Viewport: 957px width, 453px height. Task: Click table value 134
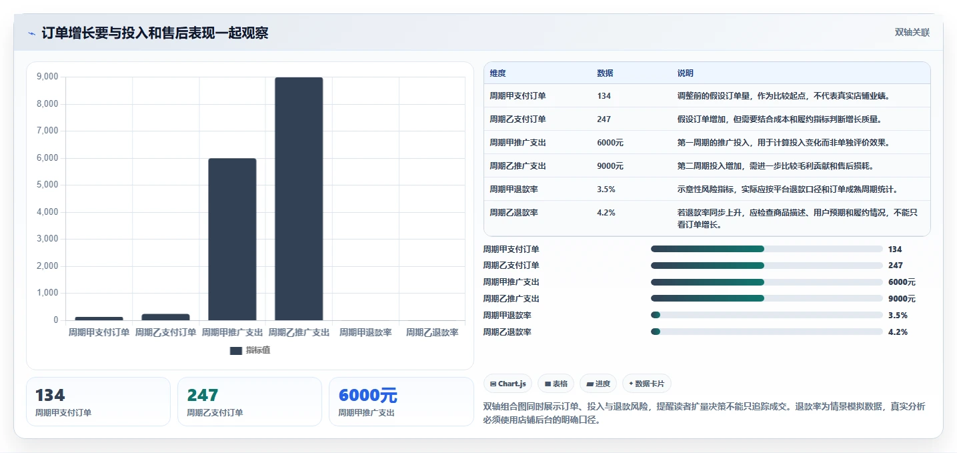pyautogui.click(x=604, y=96)
